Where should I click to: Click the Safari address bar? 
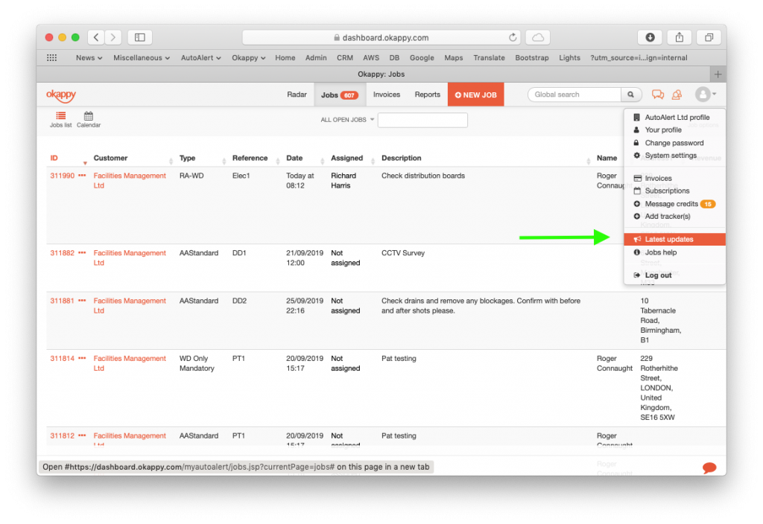pos(381,37)
